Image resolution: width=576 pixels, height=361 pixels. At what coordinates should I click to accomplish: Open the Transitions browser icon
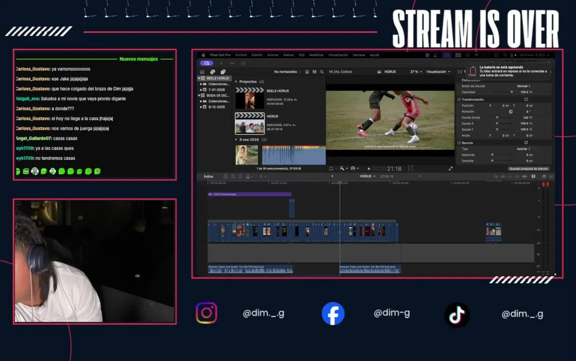coord(550,176)
